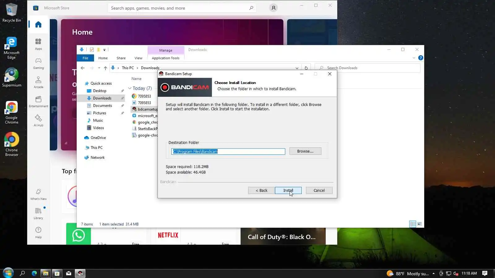Screen dimensions: 495x278
Task: Open AI Hub in Microsoft Store
Action: click(38, 120)
